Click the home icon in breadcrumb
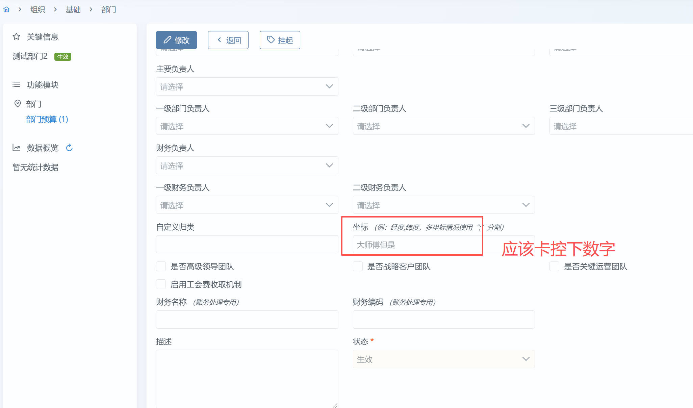The width and height of the screenshot is (693, 408). point(6,9)
